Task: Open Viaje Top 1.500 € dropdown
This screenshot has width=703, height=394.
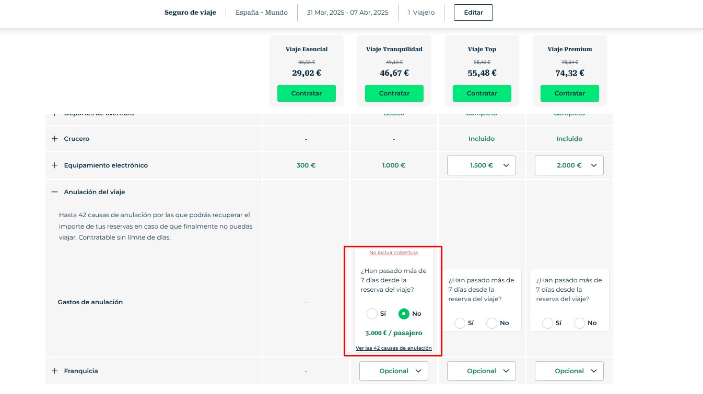Action: click(x=482, y=165)
